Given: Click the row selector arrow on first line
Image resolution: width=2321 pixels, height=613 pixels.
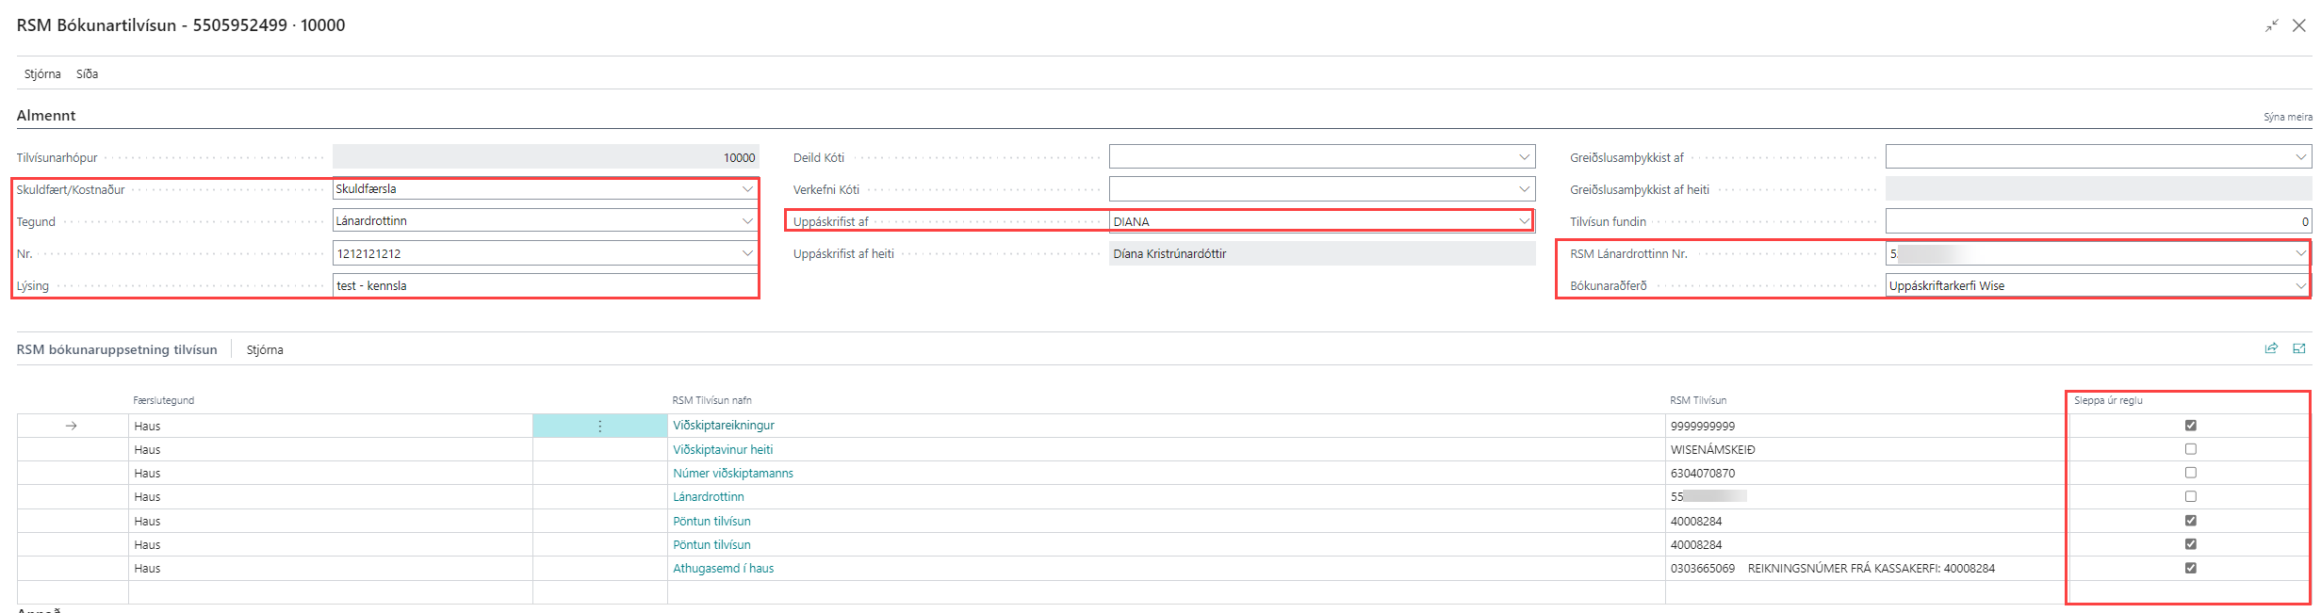Looking at the screenshot, I should coord(71,427).
